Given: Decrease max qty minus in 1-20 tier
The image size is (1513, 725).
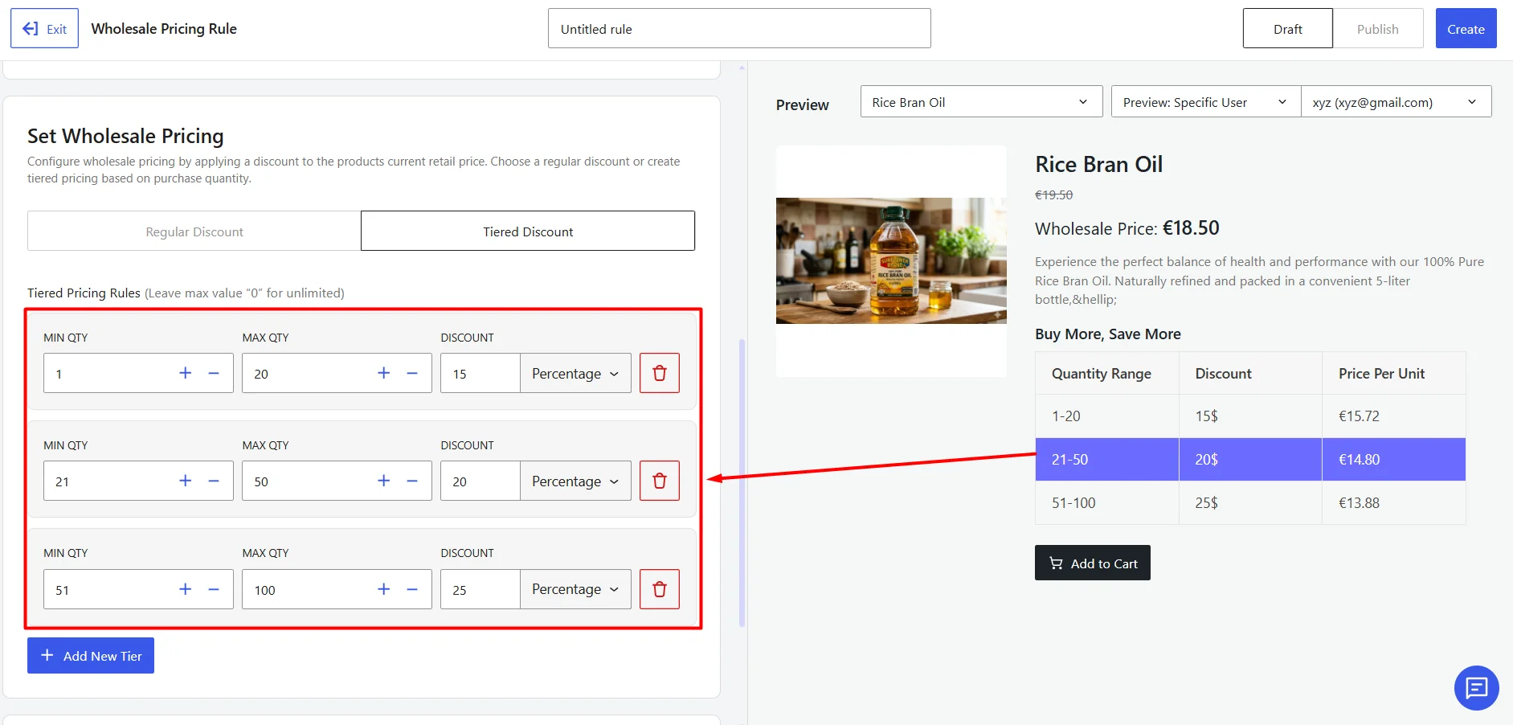Looking at the screenshot, I should 412,373.
